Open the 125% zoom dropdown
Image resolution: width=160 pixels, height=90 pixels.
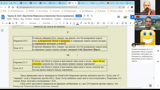click(x=23, y=23)
